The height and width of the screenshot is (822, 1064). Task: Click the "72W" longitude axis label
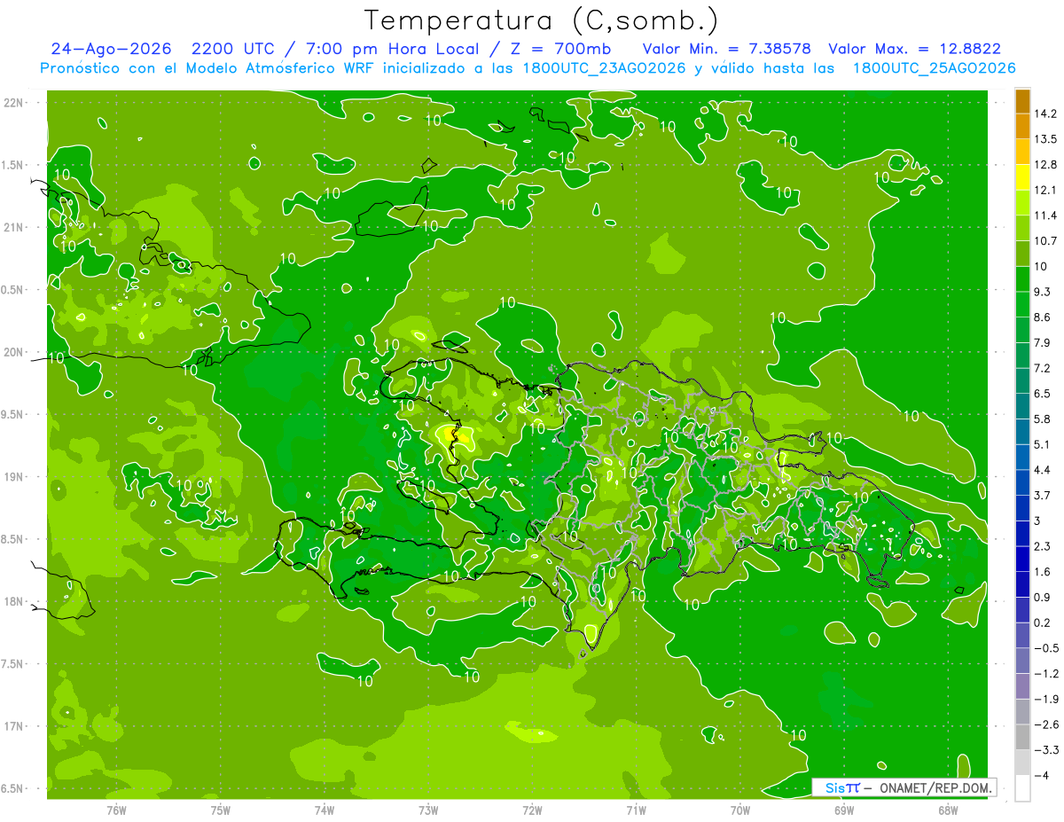(x=532, y=810)
